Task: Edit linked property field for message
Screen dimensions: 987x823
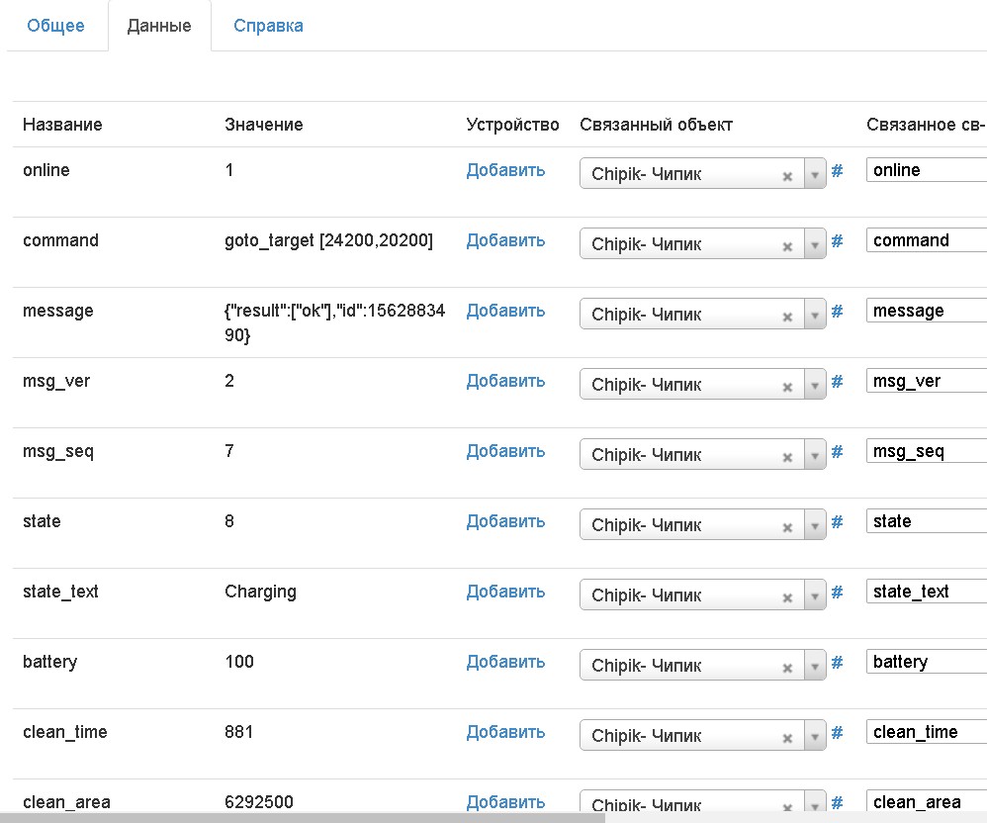Action: (x=927, y=311)
